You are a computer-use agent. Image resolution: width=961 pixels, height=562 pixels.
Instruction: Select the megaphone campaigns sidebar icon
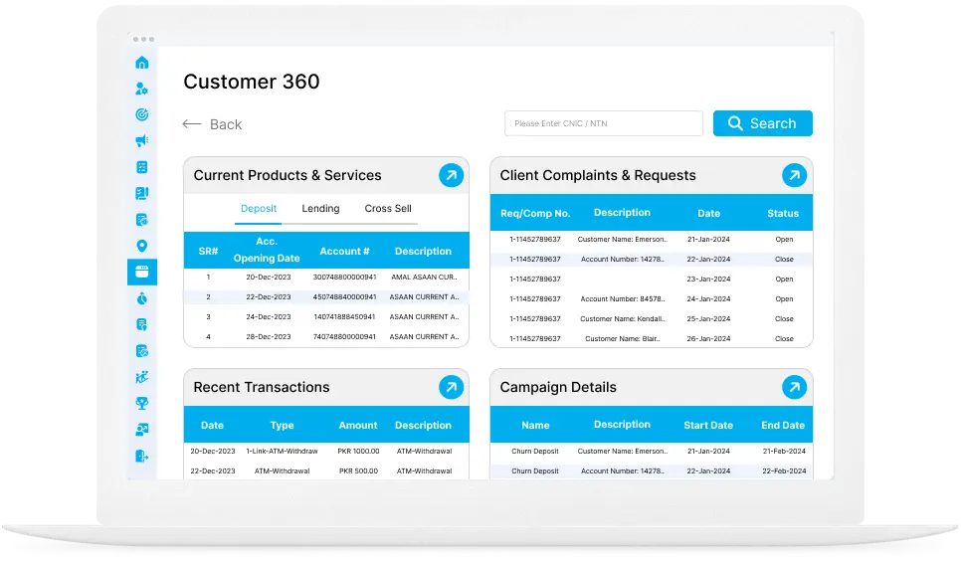pos(141,141)
